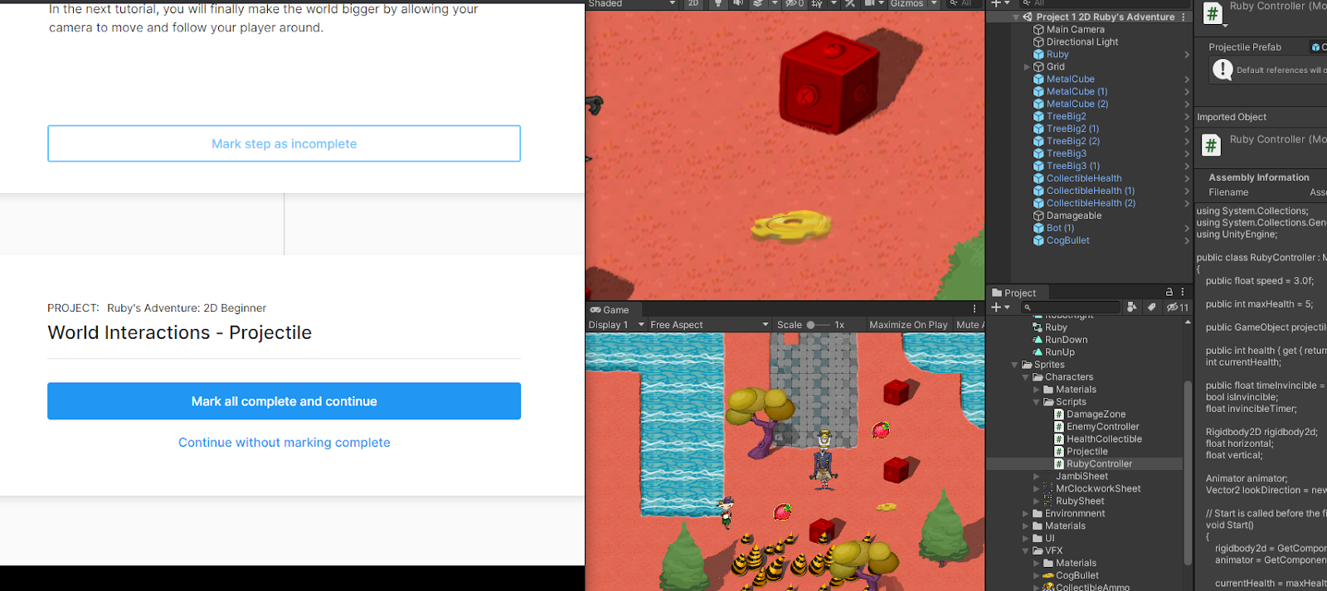Collapse the Characters folder
This screenshot has width=1327, height=591.
(1026, 377)
